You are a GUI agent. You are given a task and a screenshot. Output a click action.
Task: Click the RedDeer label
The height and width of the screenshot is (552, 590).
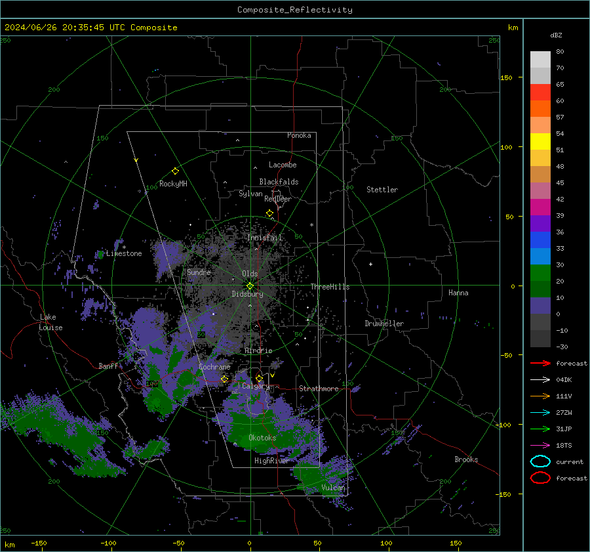[x=278, y=199]
